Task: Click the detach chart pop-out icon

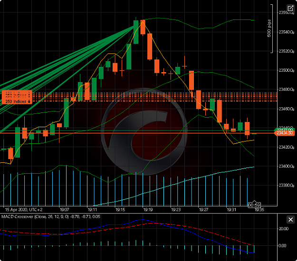Action: pos(290,9)
